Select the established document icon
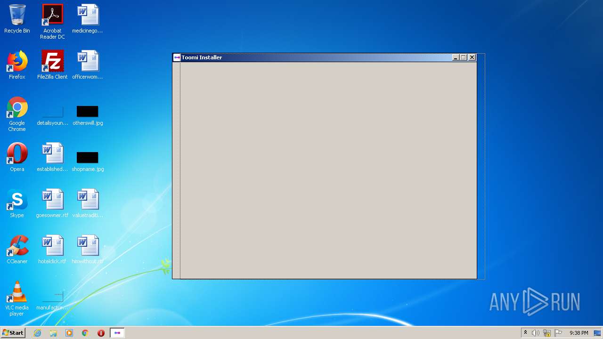The width and height of the screenshot is (603, 339). (x=52, y=158)
